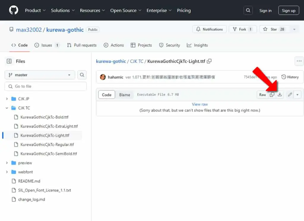304x221 pixels.
Task: Open the file search magnifier beside branch
Action: 82,75
